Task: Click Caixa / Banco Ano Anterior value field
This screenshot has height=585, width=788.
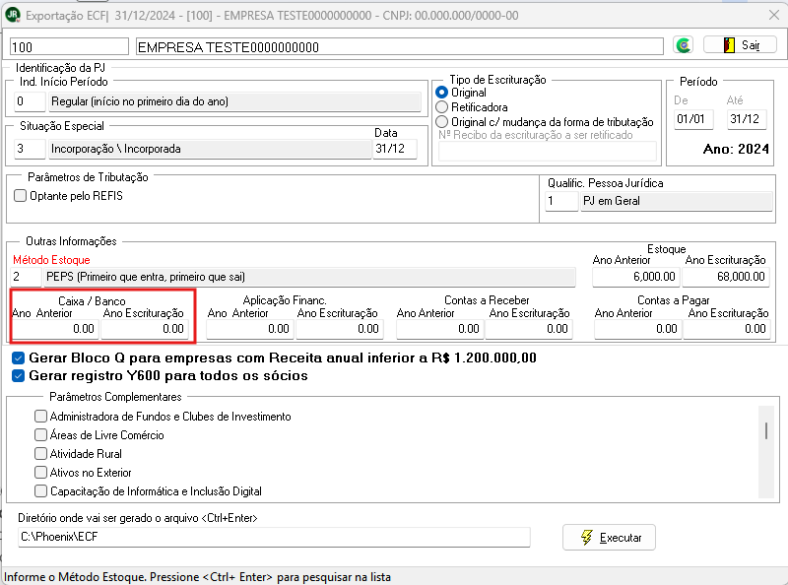Action: click(x=55, y=329)
